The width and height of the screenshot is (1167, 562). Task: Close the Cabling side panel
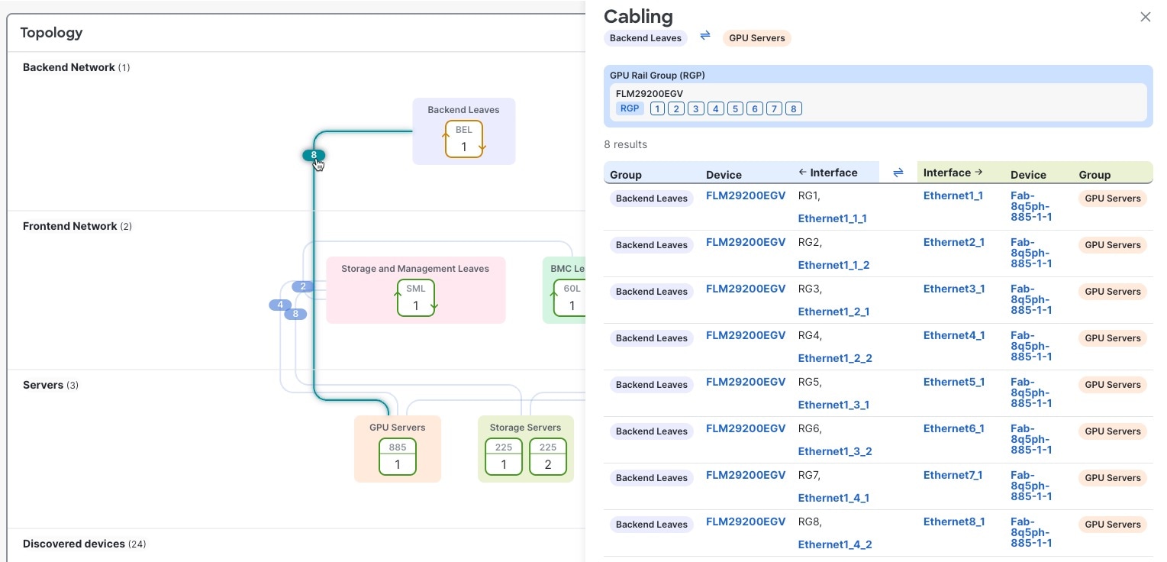1145,17
